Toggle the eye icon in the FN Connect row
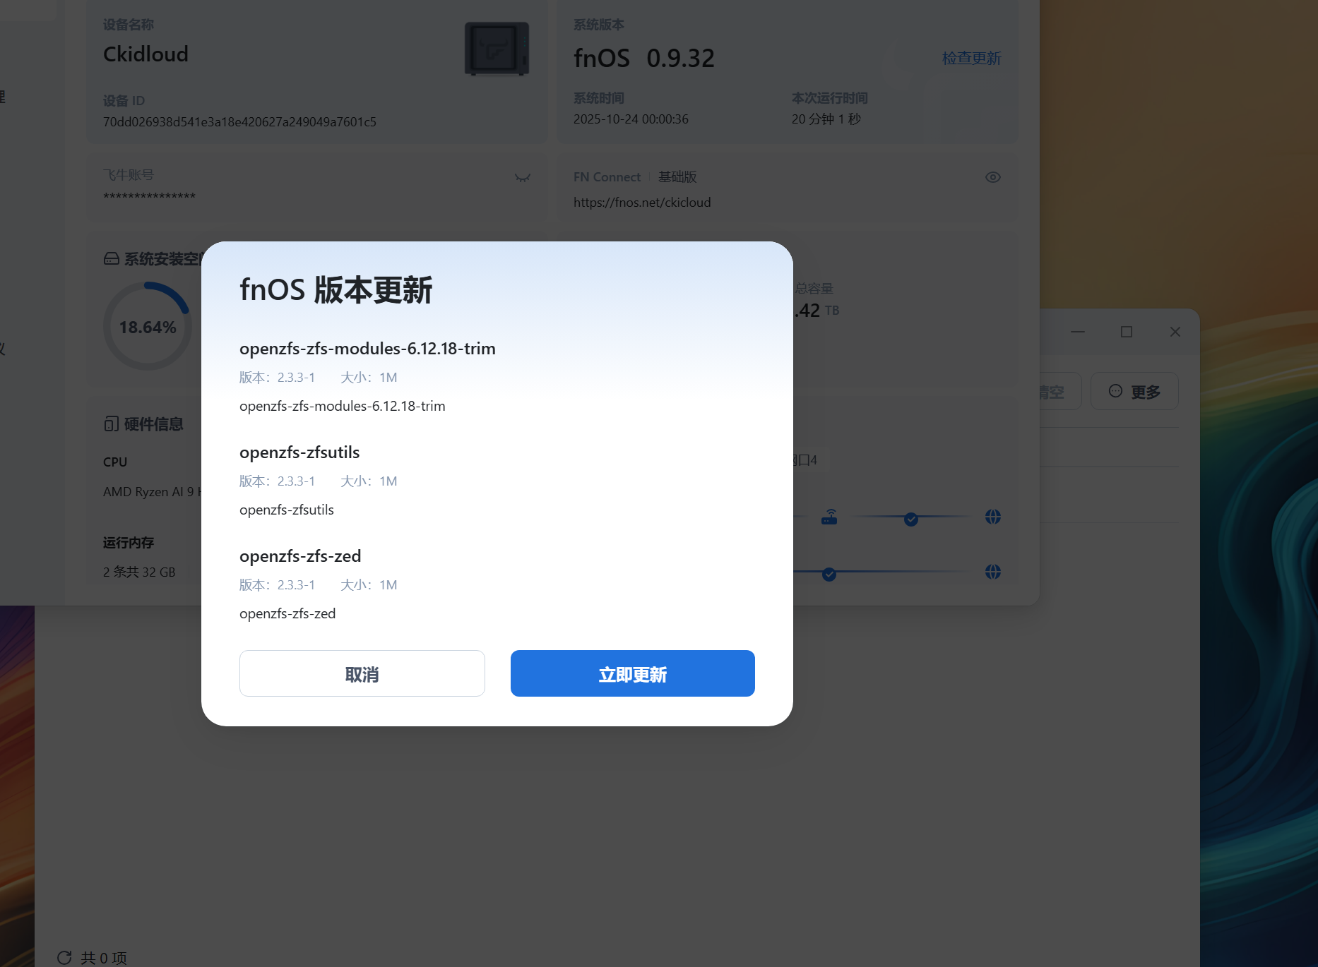This screenshot has width=1318, height=967. click(993, 177)
